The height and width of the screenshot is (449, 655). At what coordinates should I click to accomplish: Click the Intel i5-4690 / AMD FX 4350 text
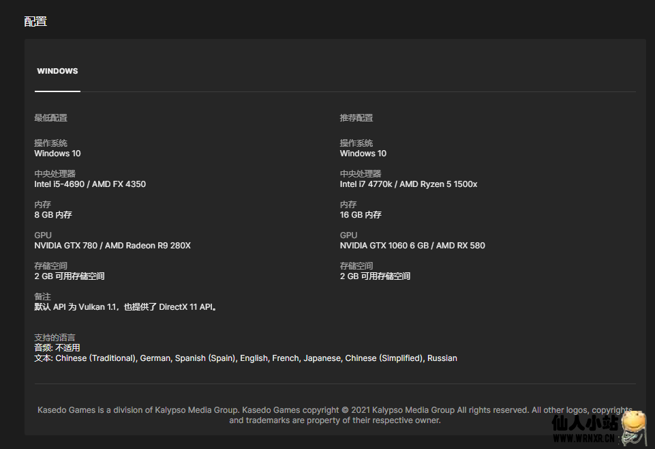pos(90,184)
